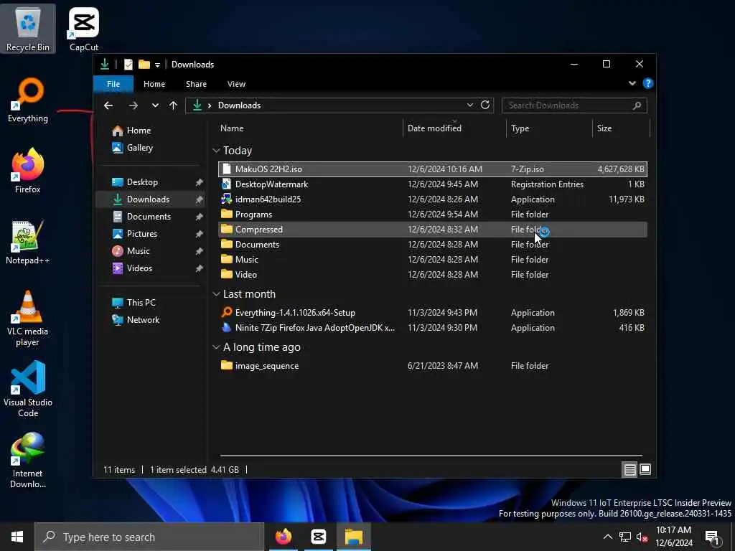This screenshot has width=735, height=551.
Task: Open the Customize Quick Access Toolbar dropdown
Action: click(x=157, y=65)
